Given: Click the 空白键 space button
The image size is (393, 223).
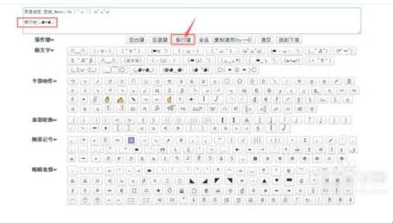Looking at the screenshot, I should click(x=136, y=40).
